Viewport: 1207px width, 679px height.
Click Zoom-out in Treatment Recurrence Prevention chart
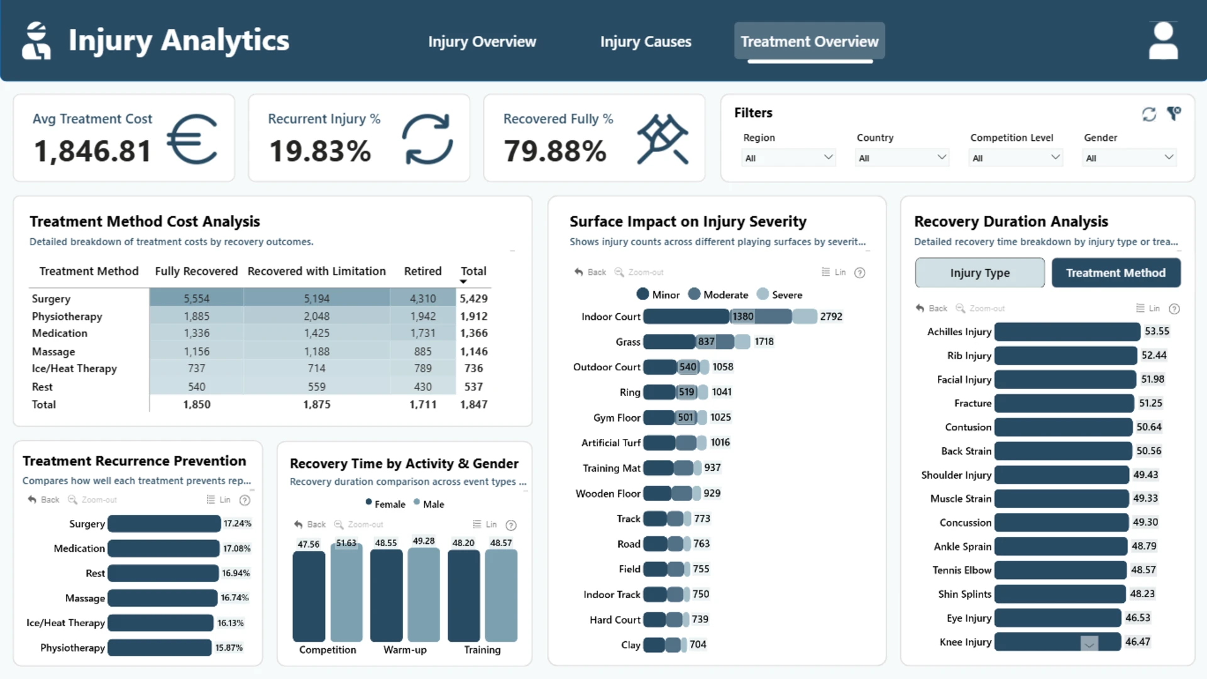click(x=92, y=500)
